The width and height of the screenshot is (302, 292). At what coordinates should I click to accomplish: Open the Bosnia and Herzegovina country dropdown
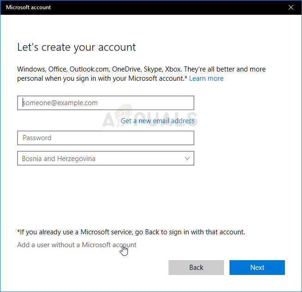(x=105, y=159)
